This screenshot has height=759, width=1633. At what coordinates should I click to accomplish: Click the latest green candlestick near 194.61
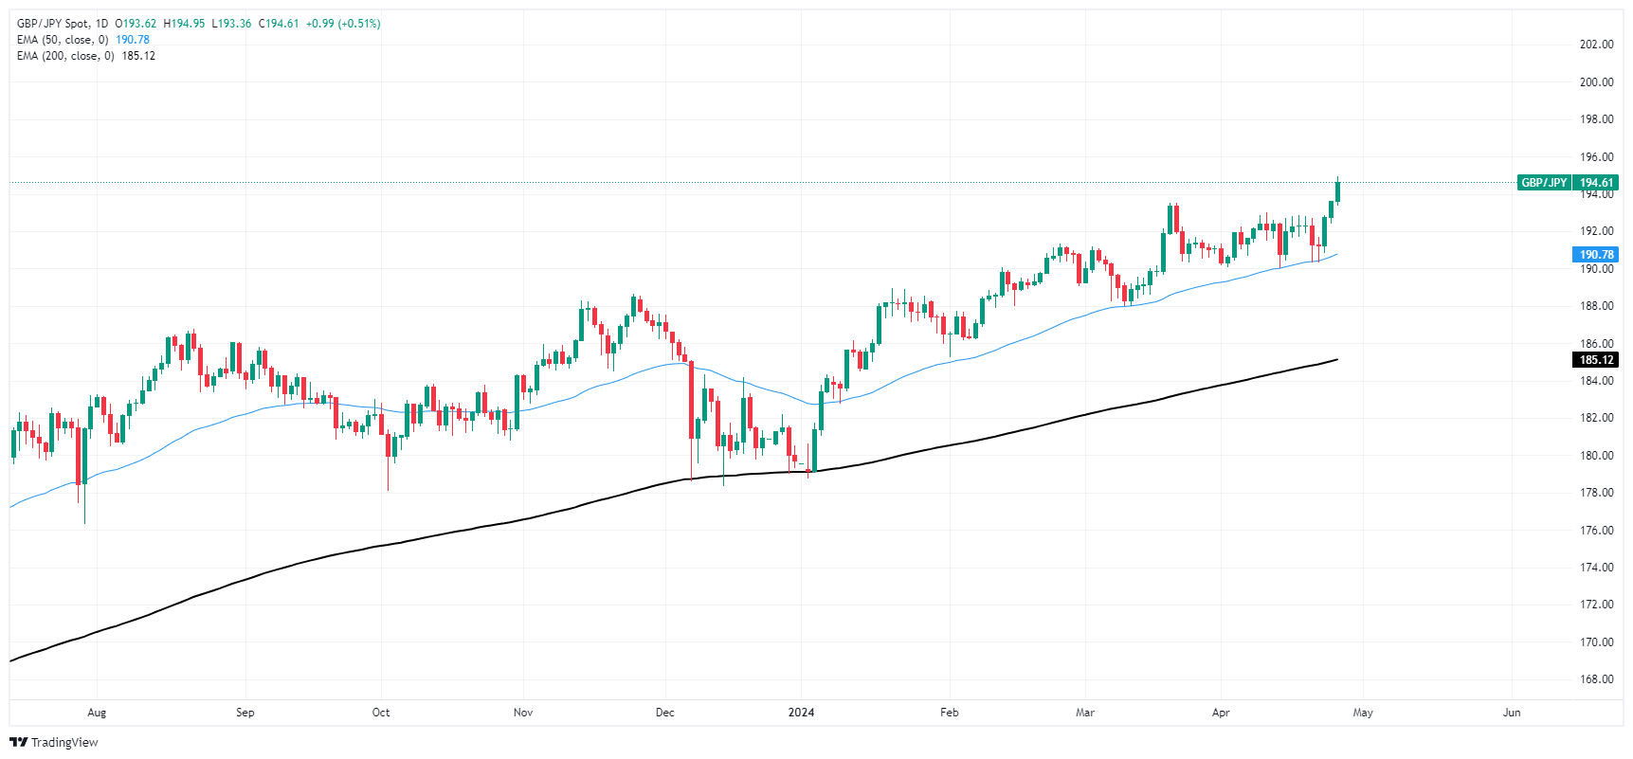click(1337, 190)
